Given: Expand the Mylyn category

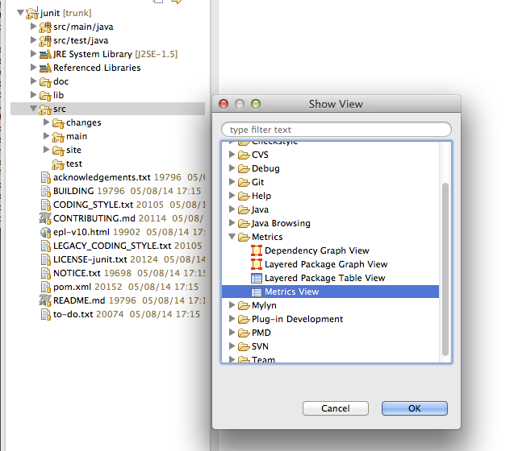Looking at the screenshot, I should (232, 305).
